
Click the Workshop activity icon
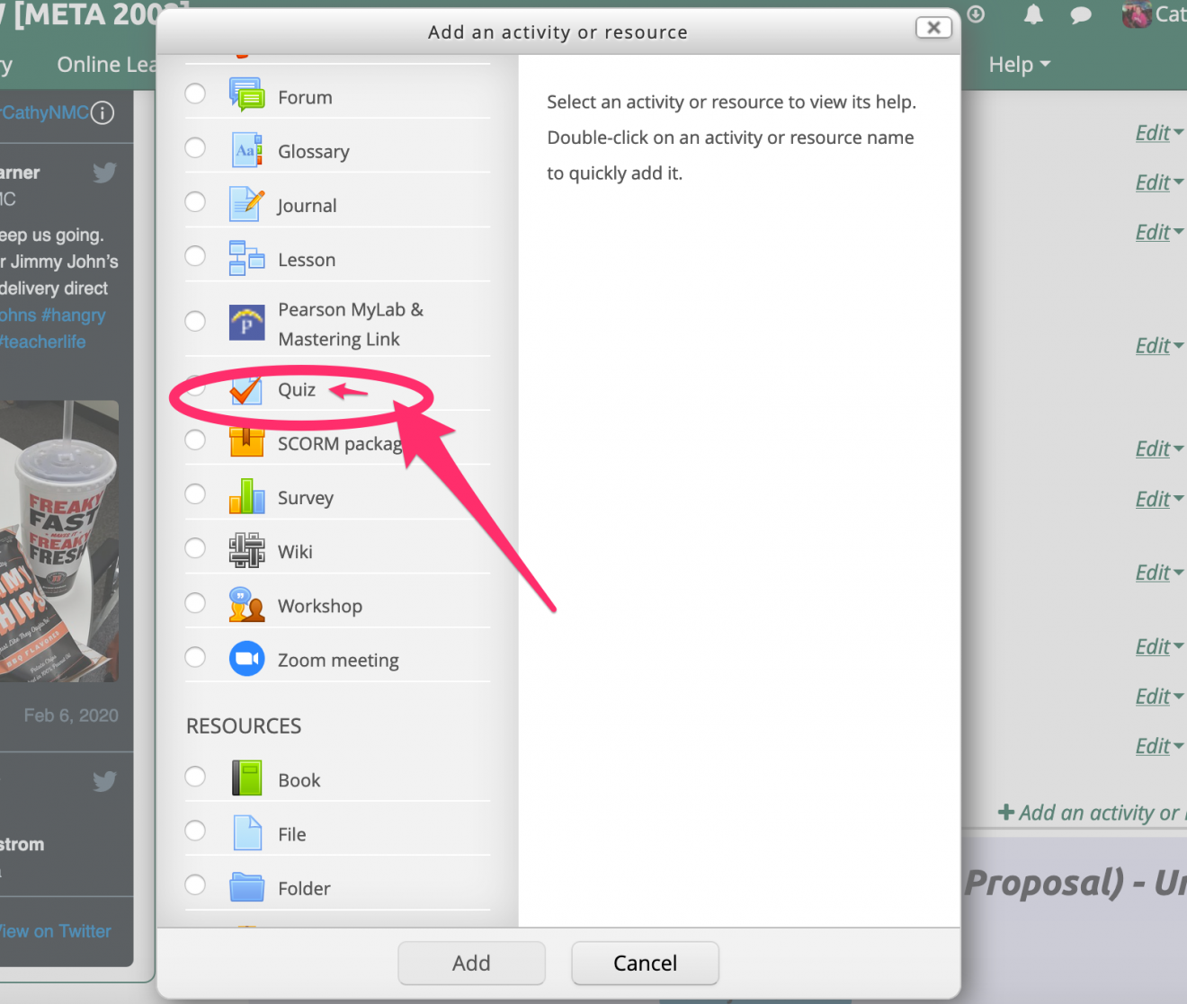point(246,605)
